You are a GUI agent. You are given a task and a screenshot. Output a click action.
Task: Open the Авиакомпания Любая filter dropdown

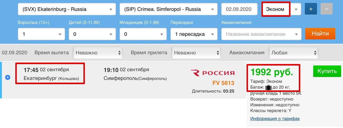(294, 53)
